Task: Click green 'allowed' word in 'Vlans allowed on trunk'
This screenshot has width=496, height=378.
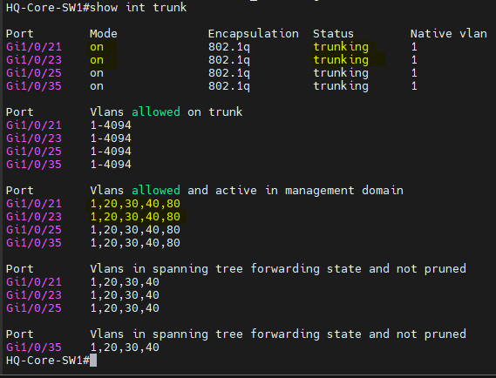Action: pos(156,111)
